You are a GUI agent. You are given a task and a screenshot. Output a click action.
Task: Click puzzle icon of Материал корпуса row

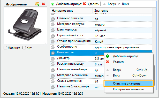click(x=53, y=25)
